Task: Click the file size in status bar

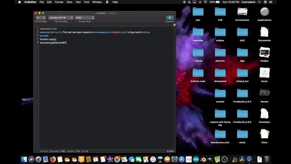Action: [x=171, y=151]
